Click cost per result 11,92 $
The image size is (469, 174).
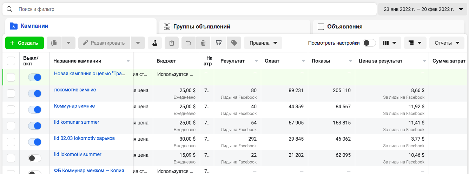(416, 106)
